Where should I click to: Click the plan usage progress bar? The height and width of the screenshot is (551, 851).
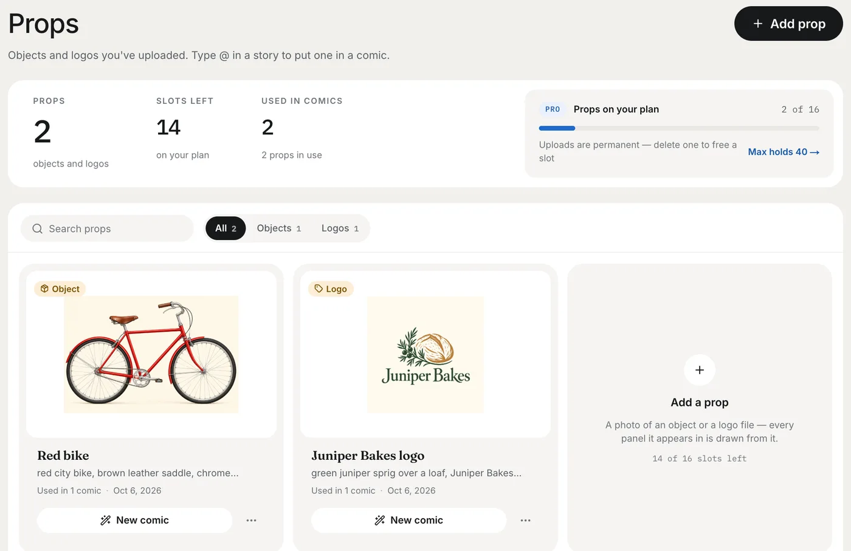679,128
